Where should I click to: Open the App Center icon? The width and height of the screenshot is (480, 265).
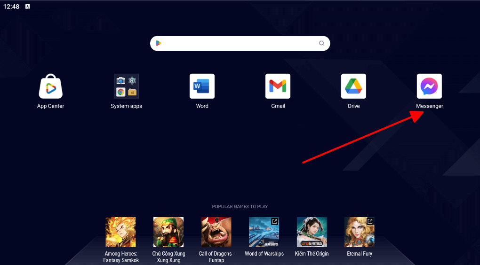pyautogui.click(x=50, y=86)
